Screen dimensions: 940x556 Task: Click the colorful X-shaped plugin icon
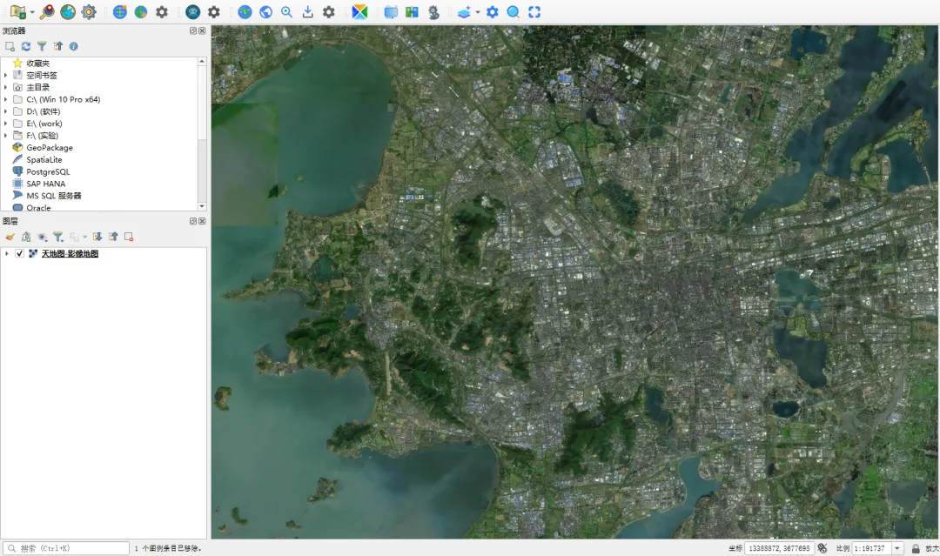click(359, 12)
